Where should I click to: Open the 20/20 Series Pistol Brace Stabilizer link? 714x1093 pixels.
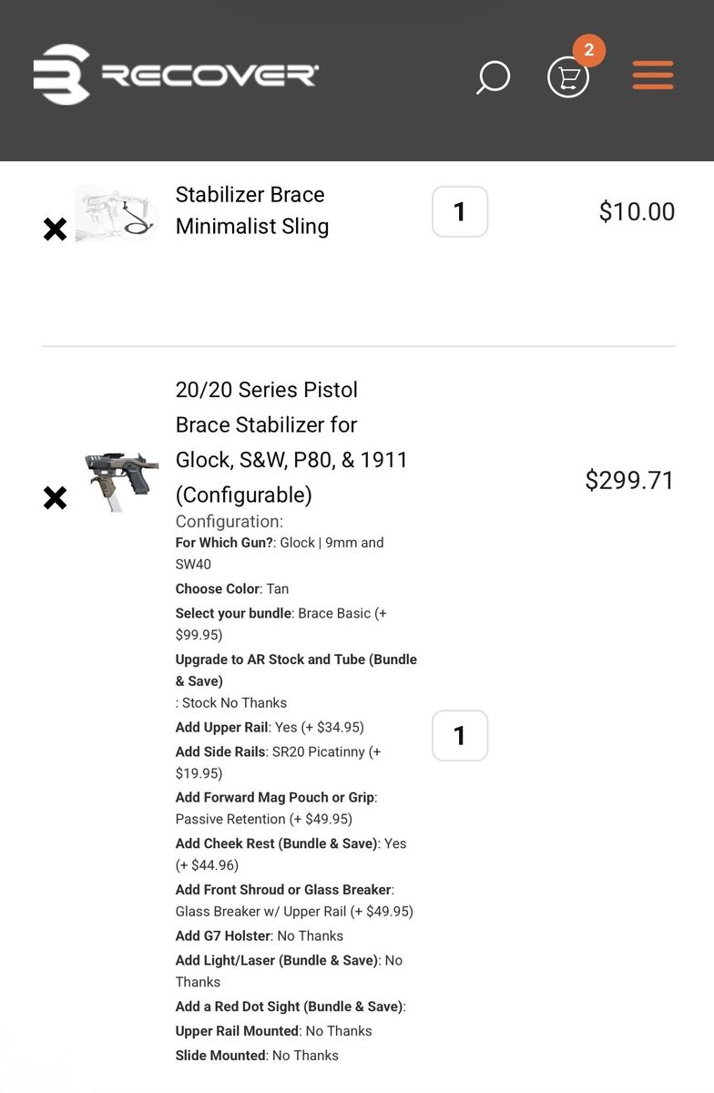click(x=291, y=442)
